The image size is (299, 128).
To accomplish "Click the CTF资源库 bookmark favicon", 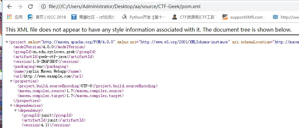I will pyautogui.click(x=174, y=17).
